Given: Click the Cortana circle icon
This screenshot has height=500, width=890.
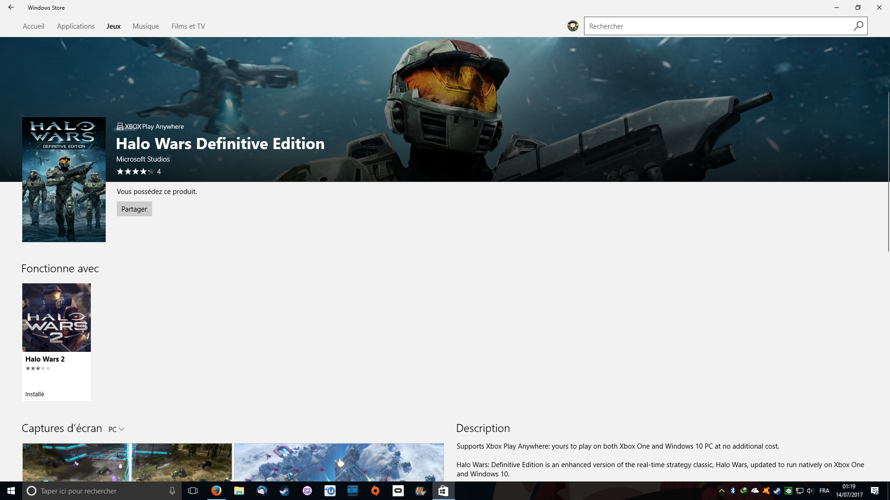Looking at the screenshot, I should (x=32, y=491).
